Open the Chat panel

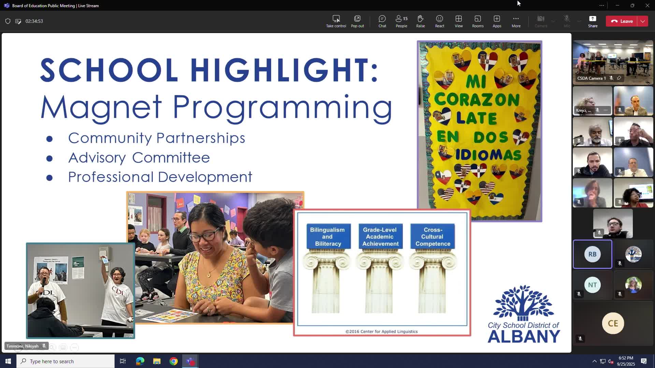[x=382, y=21]
